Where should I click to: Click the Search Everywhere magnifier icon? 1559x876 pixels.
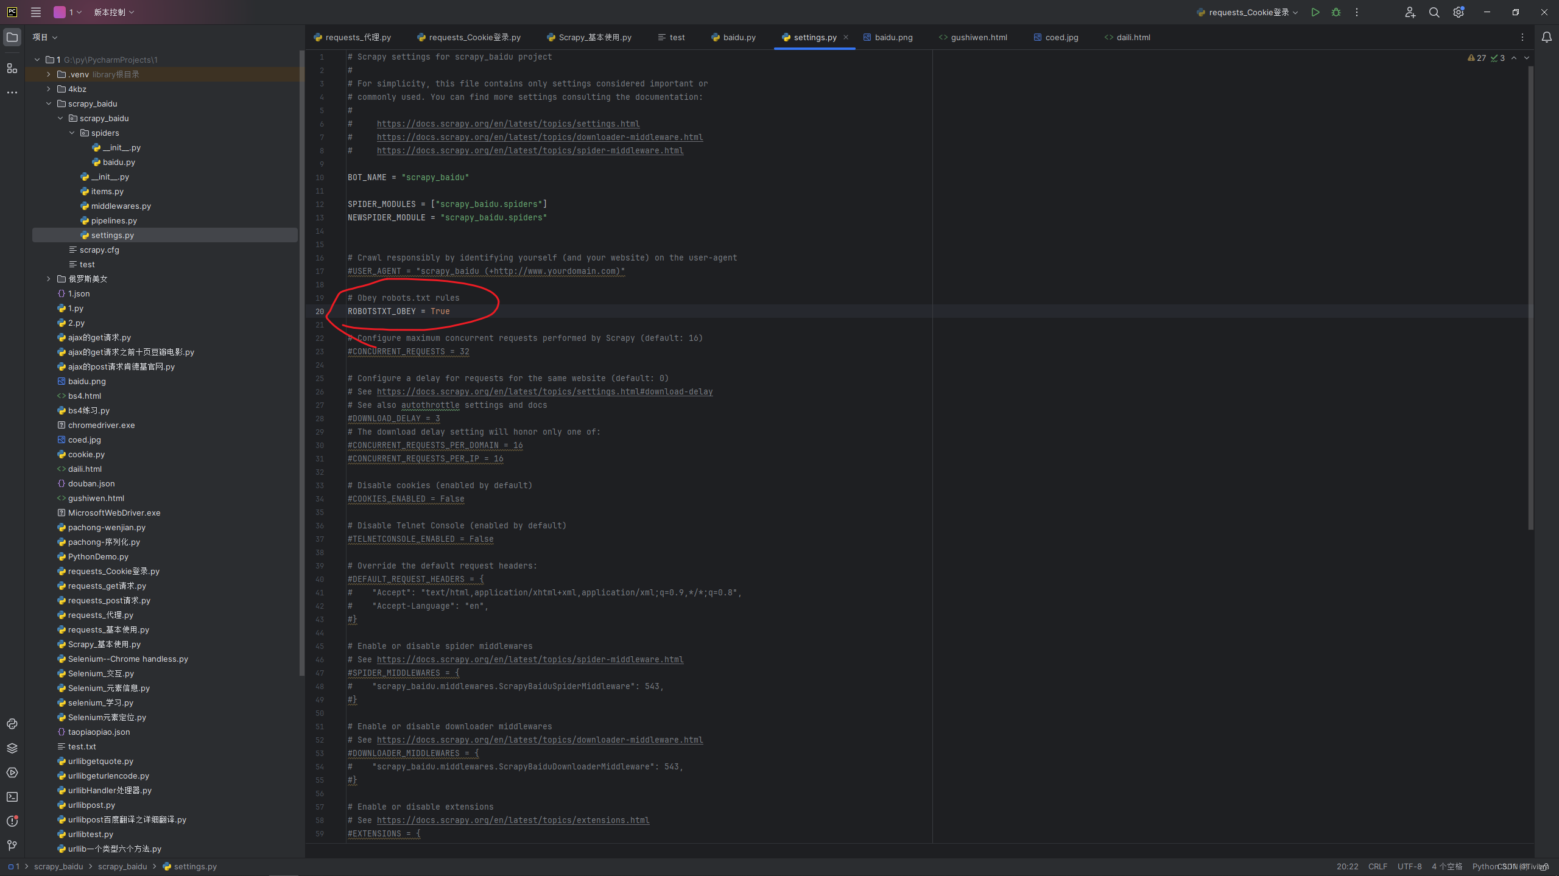1434,12
